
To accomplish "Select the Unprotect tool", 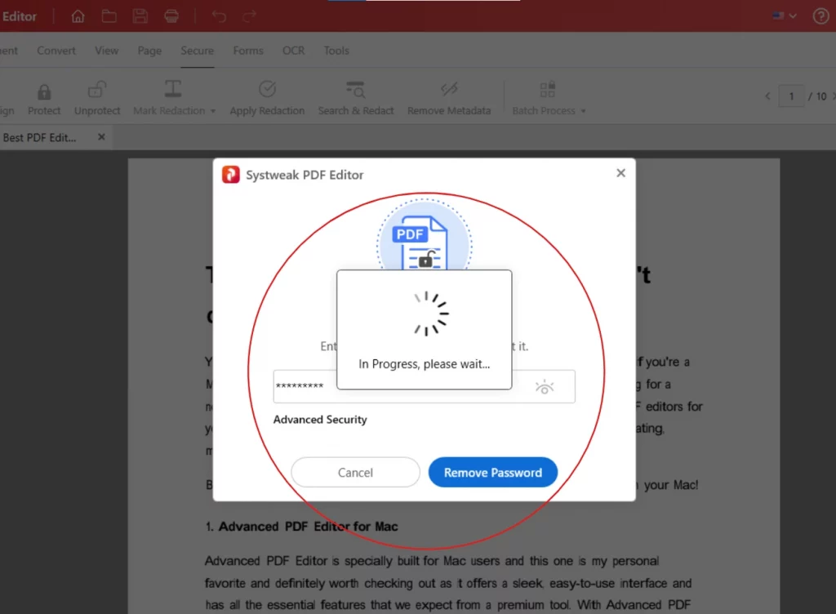I will click(x=97, y=98).
